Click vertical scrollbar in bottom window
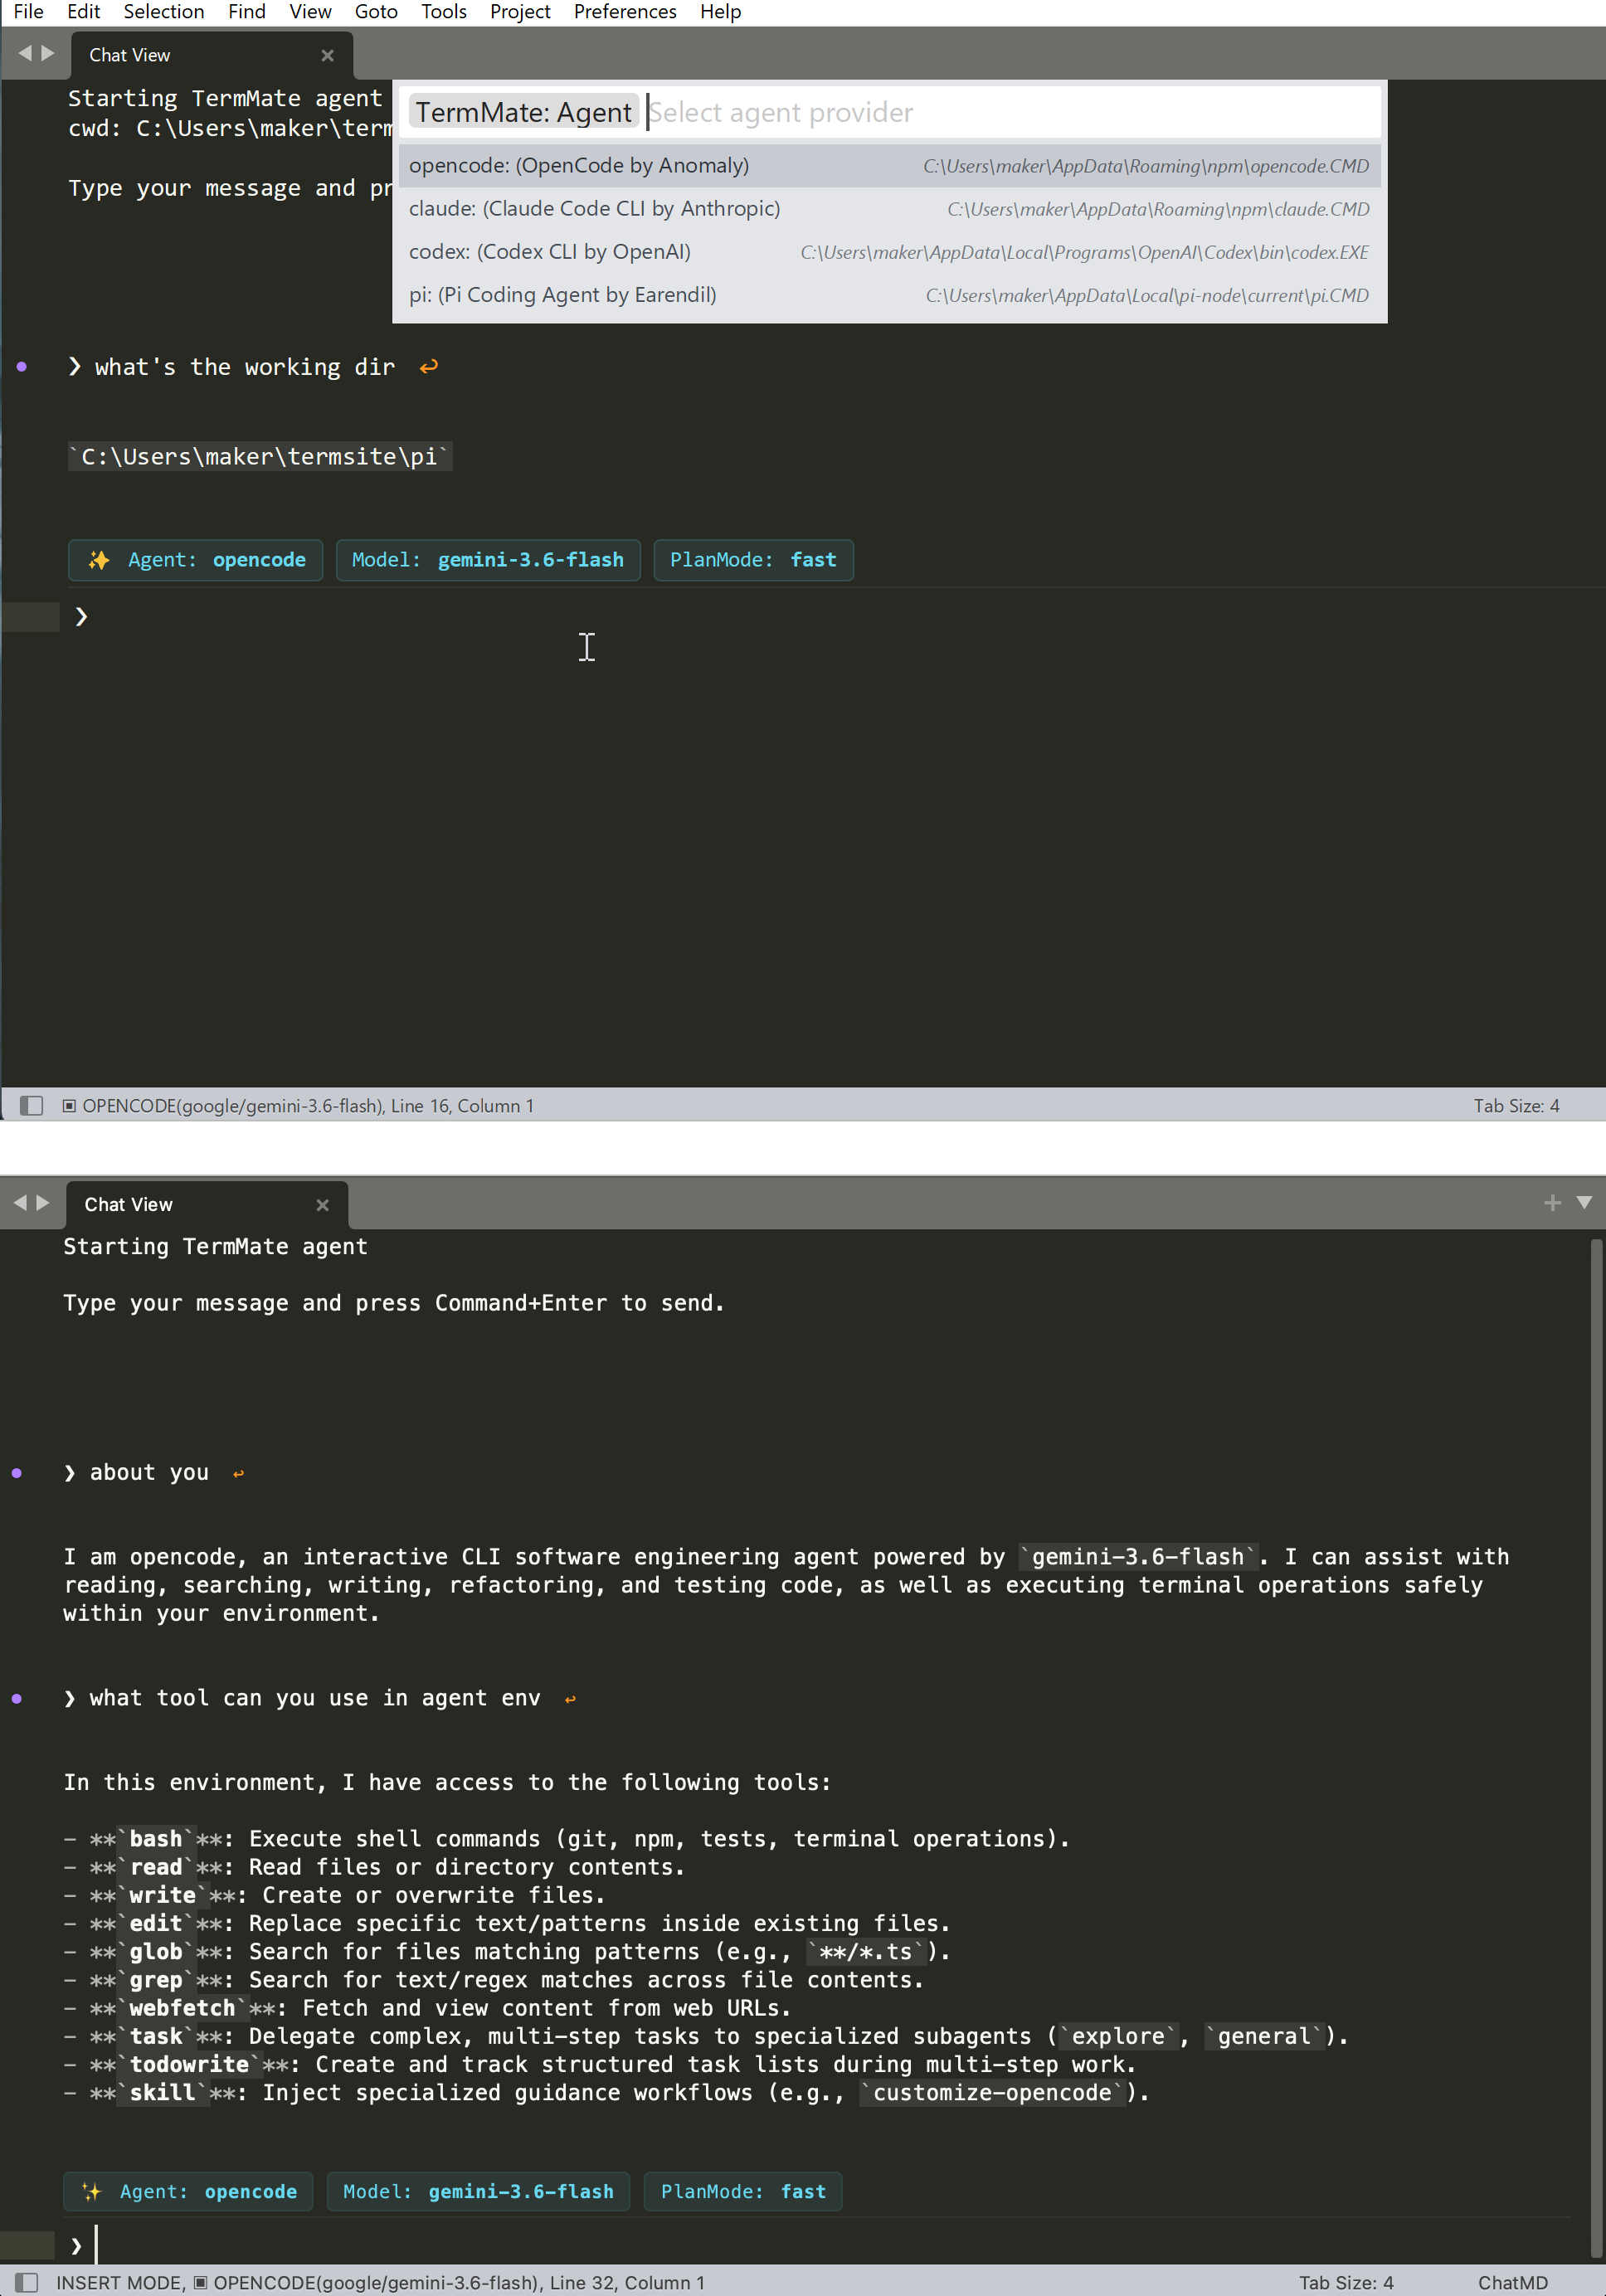Viewport: 1606px width, 2296px height. tap(1596, 1749)
